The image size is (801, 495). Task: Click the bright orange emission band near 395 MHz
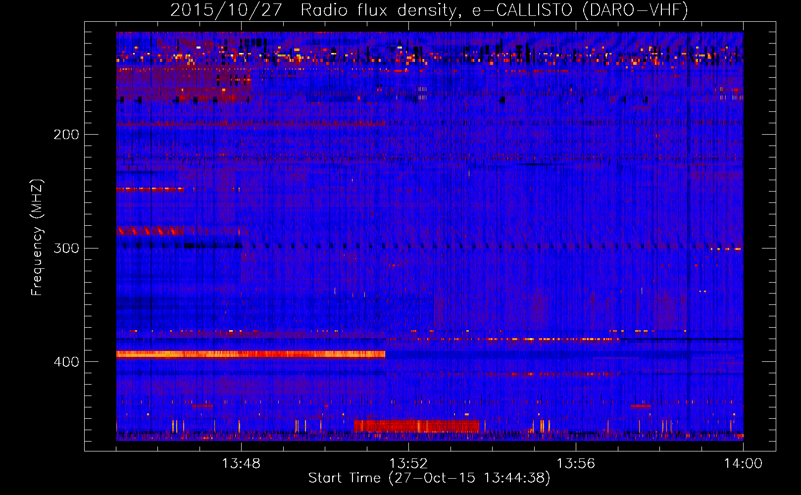point(250,354)
